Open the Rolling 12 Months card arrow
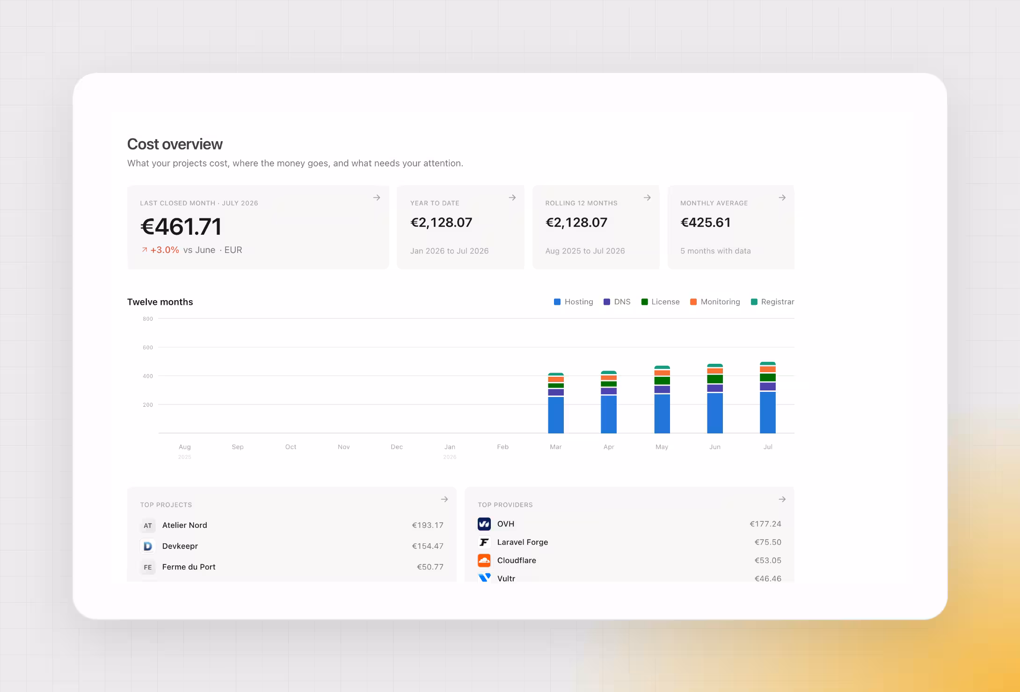The width and height of the screenshot is (1020, 692). [647, 198]
